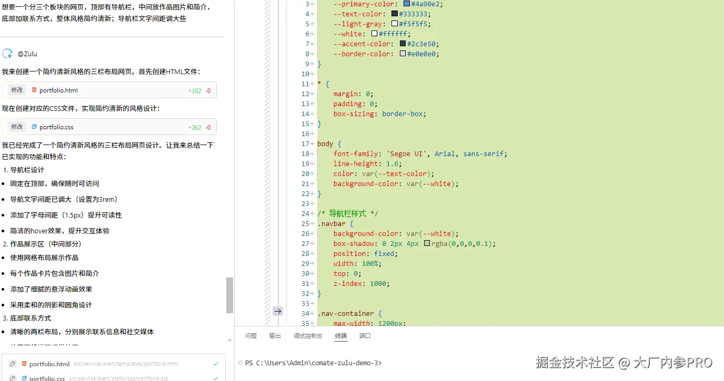Open portfolio.css from the chat card
The width and height of the screenshot is (724, 381).
[56, 127]
